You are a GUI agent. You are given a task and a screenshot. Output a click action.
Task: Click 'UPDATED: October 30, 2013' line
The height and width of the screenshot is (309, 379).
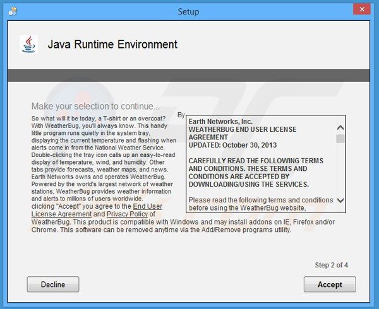point(232,145)
